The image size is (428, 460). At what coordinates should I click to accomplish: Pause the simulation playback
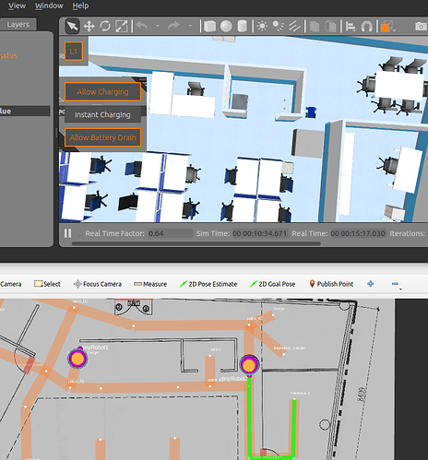pyautogui.click(x=68, y=233)
